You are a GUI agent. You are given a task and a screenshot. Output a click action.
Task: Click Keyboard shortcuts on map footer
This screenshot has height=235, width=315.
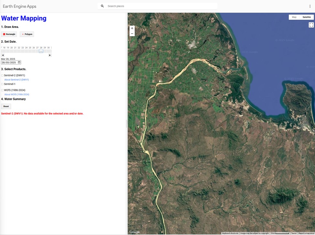coord(230,233)
